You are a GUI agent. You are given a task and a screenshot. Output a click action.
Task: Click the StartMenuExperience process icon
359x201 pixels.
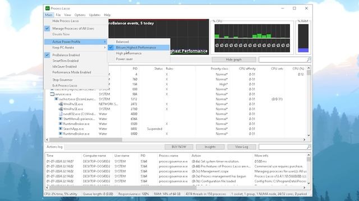61,119
